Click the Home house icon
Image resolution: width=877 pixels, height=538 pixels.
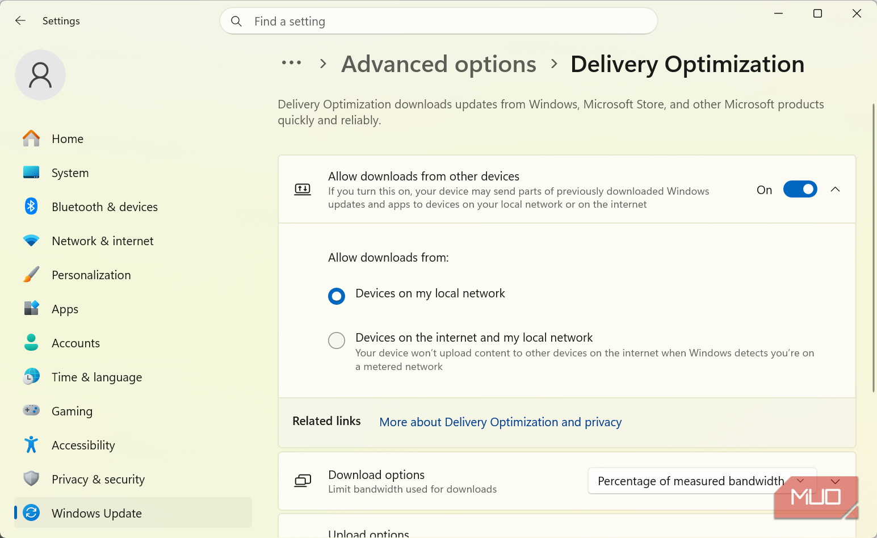pyautogui.click(x=31, y=138)
